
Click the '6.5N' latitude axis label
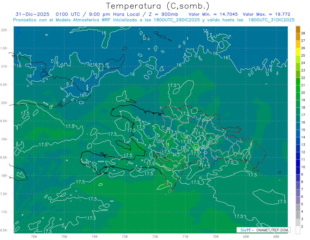click(x=4, y=230)
